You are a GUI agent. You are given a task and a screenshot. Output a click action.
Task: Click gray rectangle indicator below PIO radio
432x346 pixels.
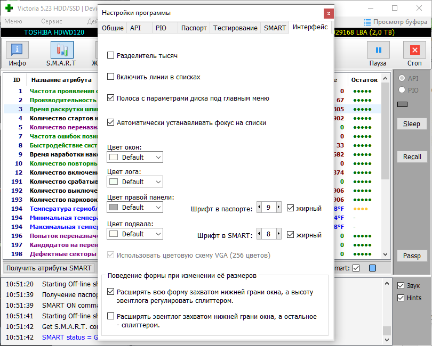(402, 104)
